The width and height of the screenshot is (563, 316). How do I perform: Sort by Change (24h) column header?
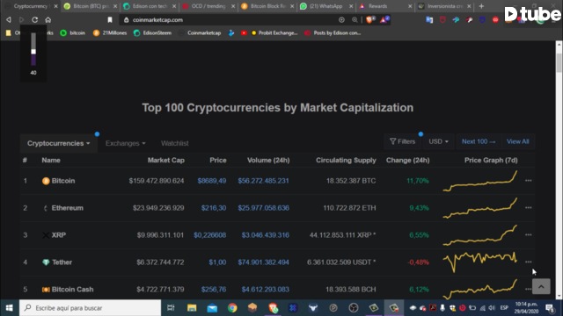407,160
